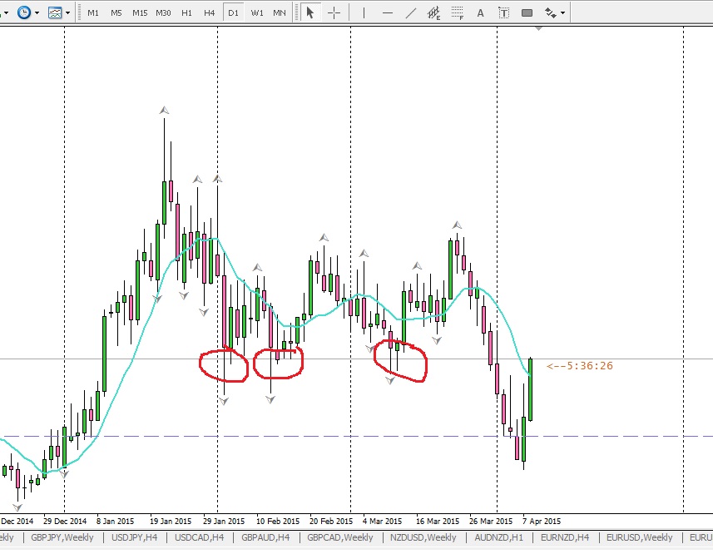Switch to the GBPAUD,H4 tab
Screen dimensions: 713x554
coord(265,537)
